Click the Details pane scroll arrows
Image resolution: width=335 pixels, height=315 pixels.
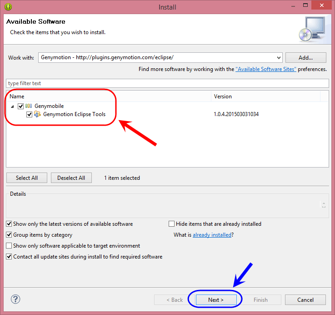324,205
